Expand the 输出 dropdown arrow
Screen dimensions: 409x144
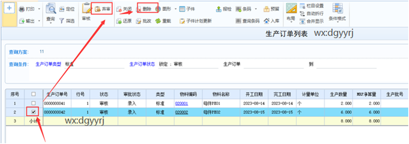click(x=39, y=21)
